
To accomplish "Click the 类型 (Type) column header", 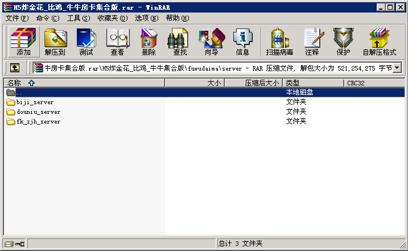I will (x=292, y=83).
